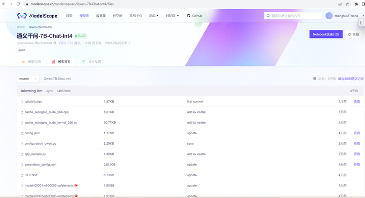
Task: Click commit author lukeming.lkm
Action: pyautogui.click(x=31, y=91)
